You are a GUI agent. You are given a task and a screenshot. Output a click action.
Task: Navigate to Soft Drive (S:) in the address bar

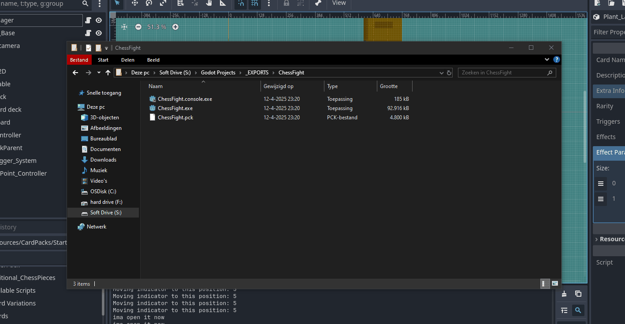coord(175,73)
